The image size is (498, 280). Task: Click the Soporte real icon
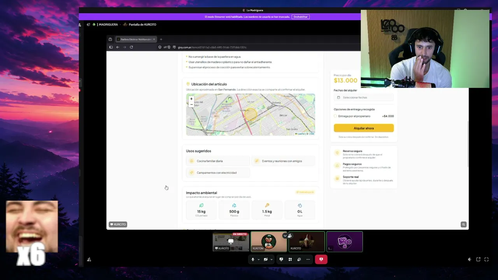(x=337, y=178)
